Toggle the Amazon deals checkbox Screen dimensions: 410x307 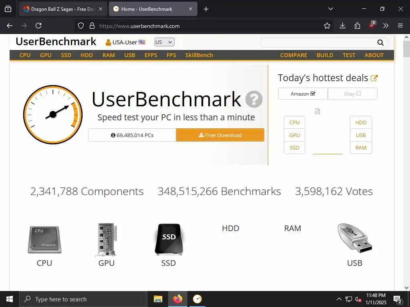313,94
